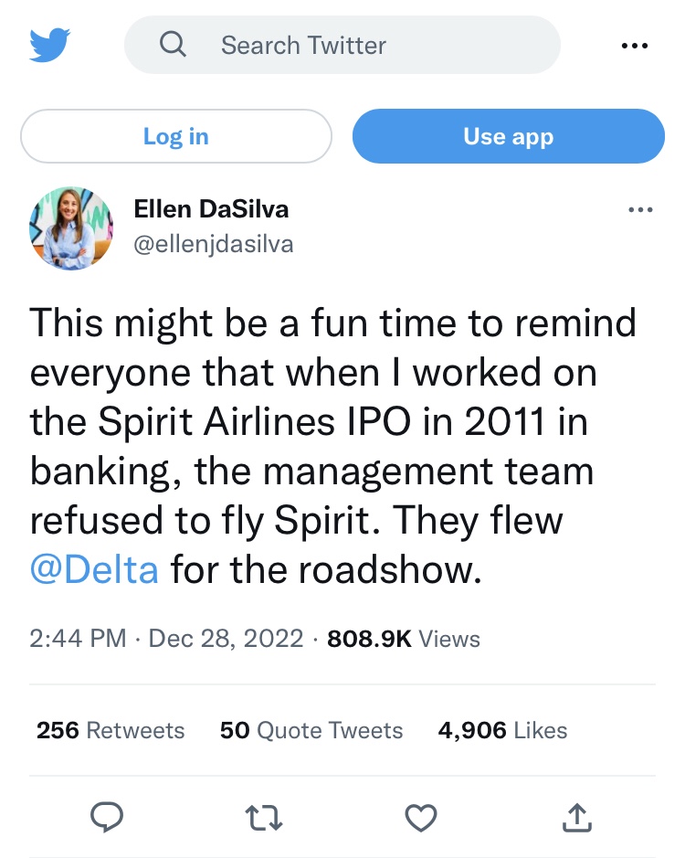Open Ellen DaSilva's profile picture
685x858 pixels.
[x=71, y=228]
